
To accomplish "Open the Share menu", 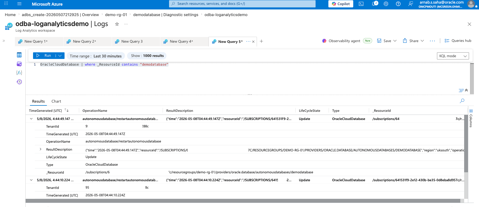I will point(413,41).
